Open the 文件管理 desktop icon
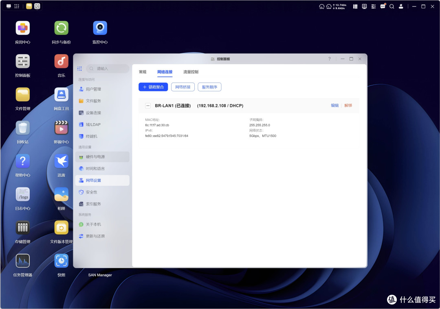The image size is (440, 309). tap(23, 95)
